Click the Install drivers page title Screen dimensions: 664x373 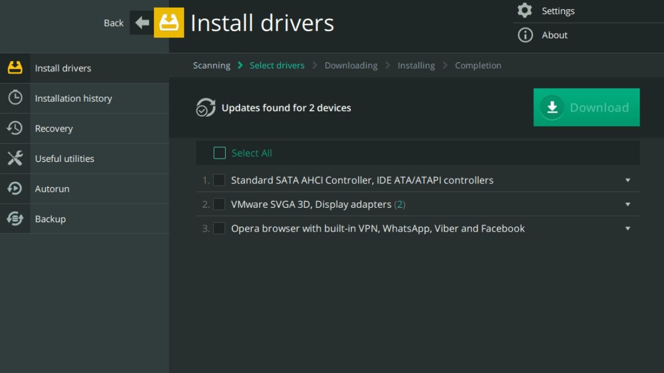point(262,23)
